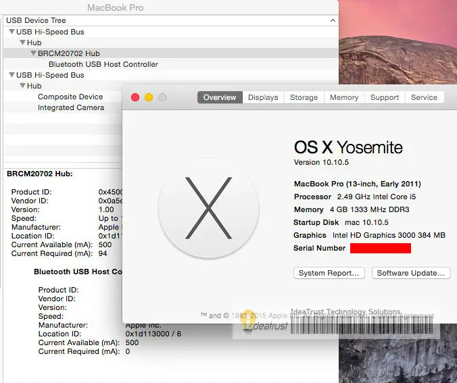Click the Software Update... button

[411, 273]
